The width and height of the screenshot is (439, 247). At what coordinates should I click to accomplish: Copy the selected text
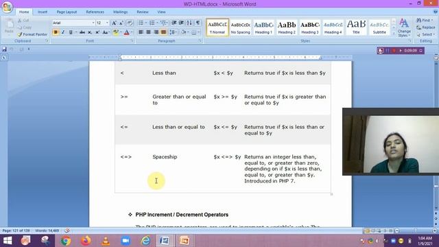click(25, 27)
